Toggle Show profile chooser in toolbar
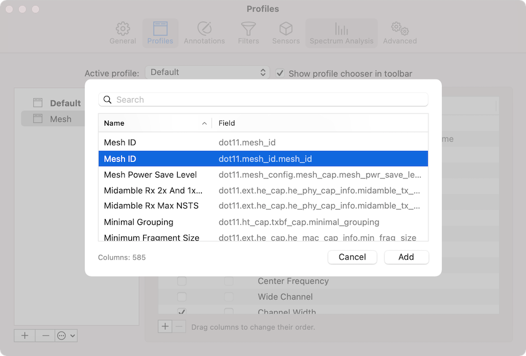526x356 pixels. pos(280,72)
